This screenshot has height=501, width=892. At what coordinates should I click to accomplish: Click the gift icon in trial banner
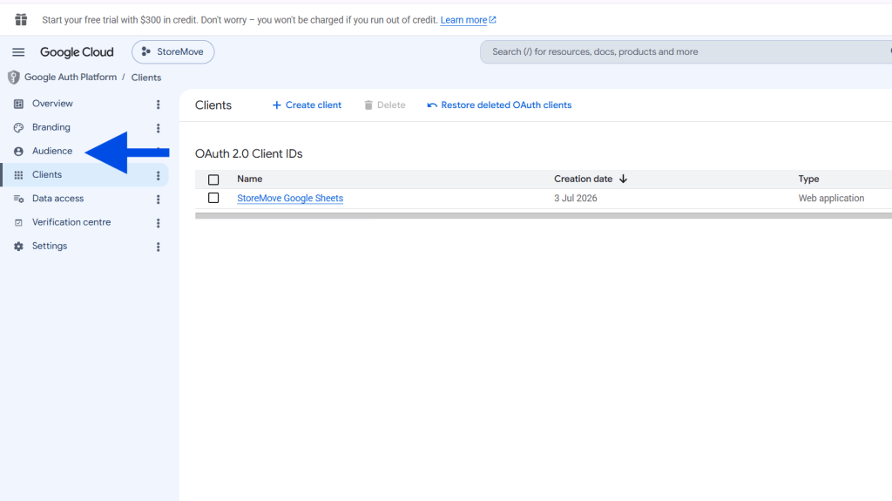coord(21,20)
